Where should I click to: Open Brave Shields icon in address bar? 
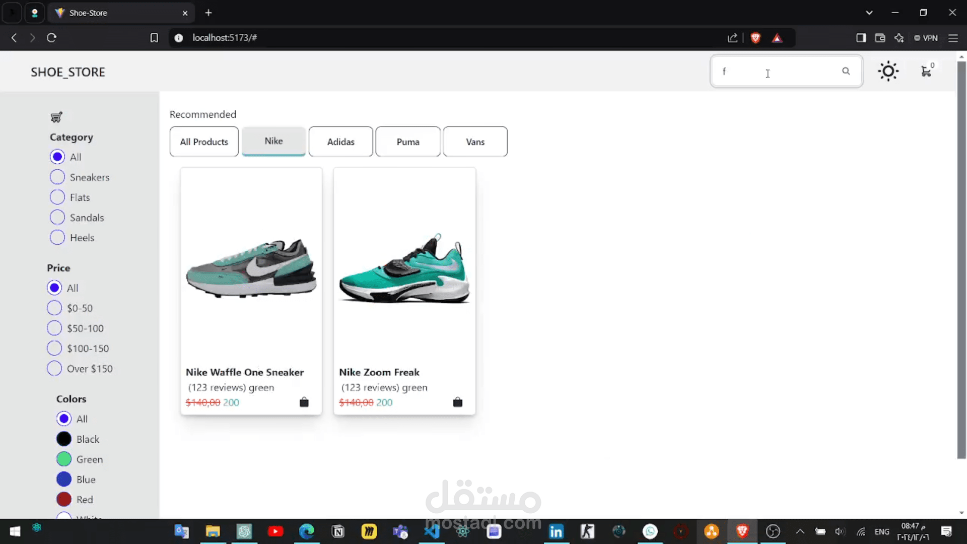point(755,38)
